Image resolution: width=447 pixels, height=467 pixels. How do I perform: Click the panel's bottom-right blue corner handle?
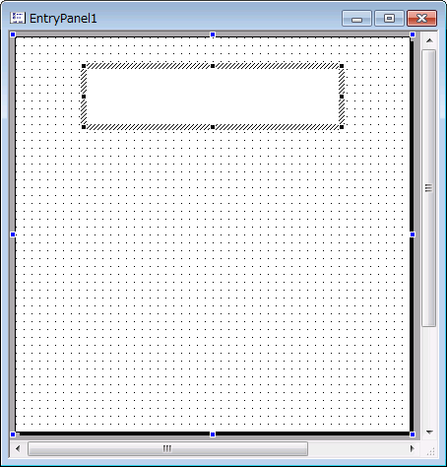coord(413,434)
